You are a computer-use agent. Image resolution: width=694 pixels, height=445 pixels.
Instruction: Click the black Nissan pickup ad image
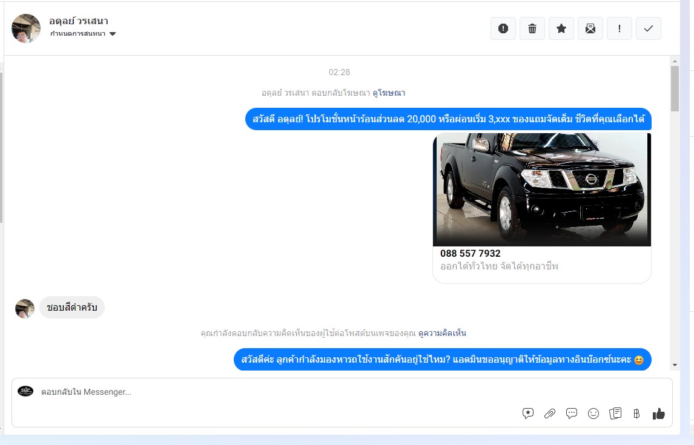[541, 189]
